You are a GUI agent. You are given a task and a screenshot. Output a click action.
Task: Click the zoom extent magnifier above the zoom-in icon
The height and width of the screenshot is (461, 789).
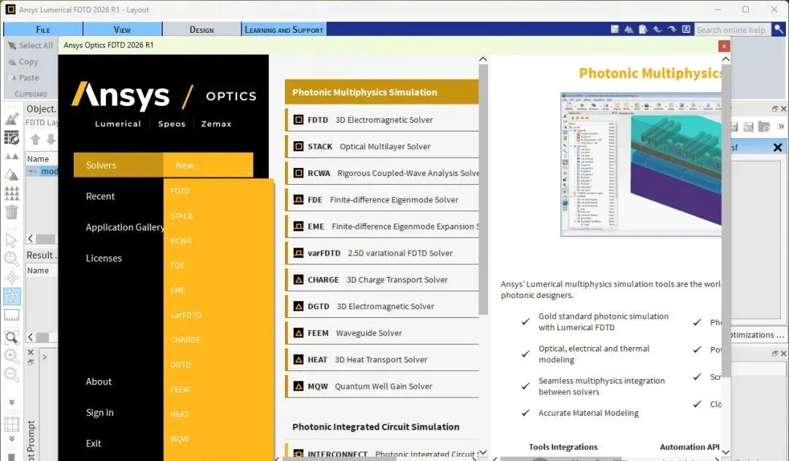pos(12,338)
